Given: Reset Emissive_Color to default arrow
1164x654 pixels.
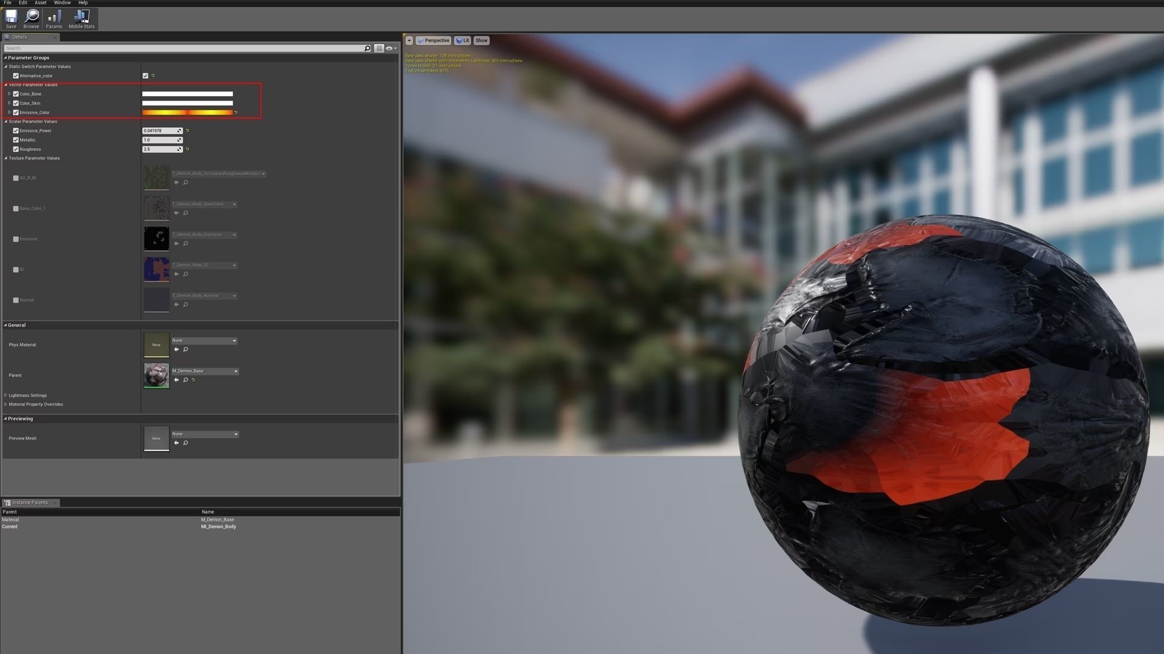Looking at the screenshot, I should (x=236, y=113).
